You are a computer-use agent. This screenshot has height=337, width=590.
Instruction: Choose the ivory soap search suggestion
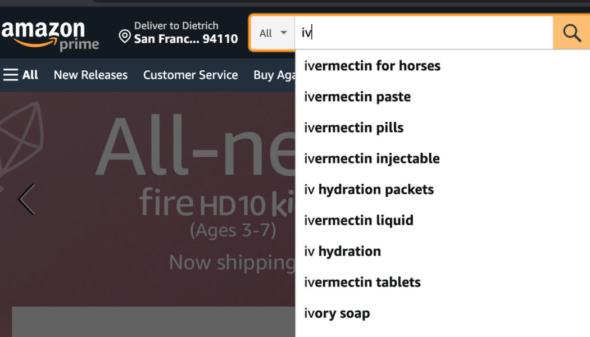click(337, 313)
